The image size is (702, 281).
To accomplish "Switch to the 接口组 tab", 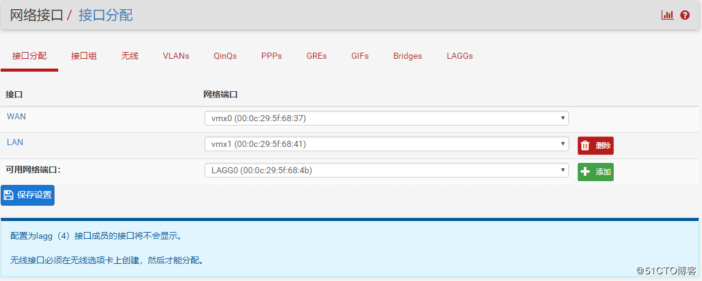I will click(x=84, y=56).
